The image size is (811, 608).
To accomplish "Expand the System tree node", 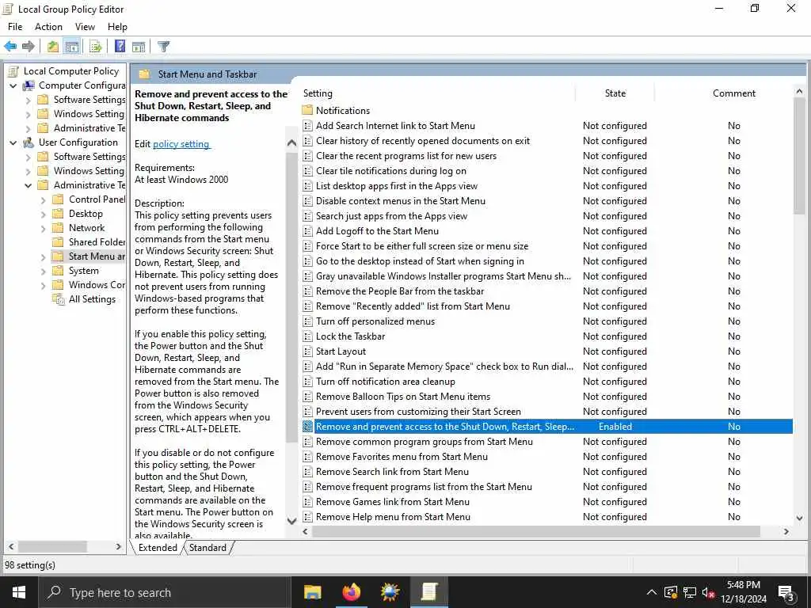I will point(44,271).
